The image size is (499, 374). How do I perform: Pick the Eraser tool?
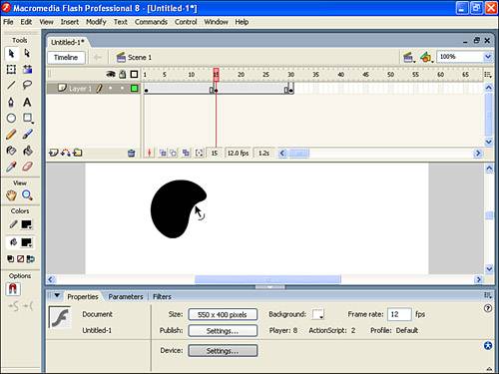(27, 167)
